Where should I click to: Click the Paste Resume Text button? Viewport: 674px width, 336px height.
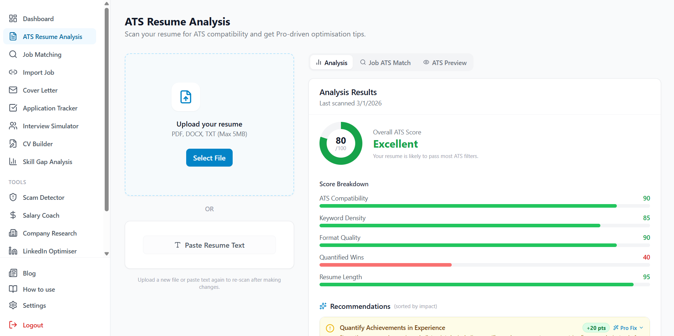[209, 245]
